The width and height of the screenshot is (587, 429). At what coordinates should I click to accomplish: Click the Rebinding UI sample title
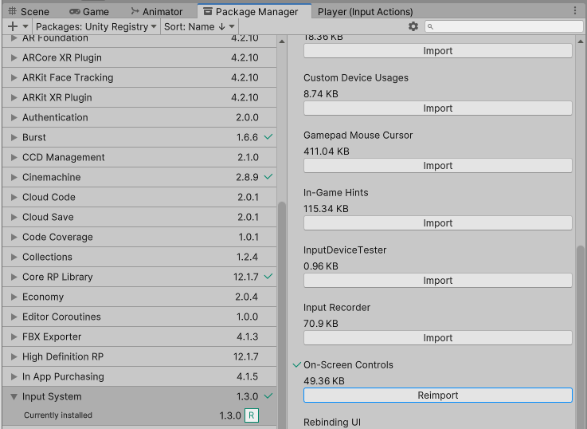click(x=332, y=423)
